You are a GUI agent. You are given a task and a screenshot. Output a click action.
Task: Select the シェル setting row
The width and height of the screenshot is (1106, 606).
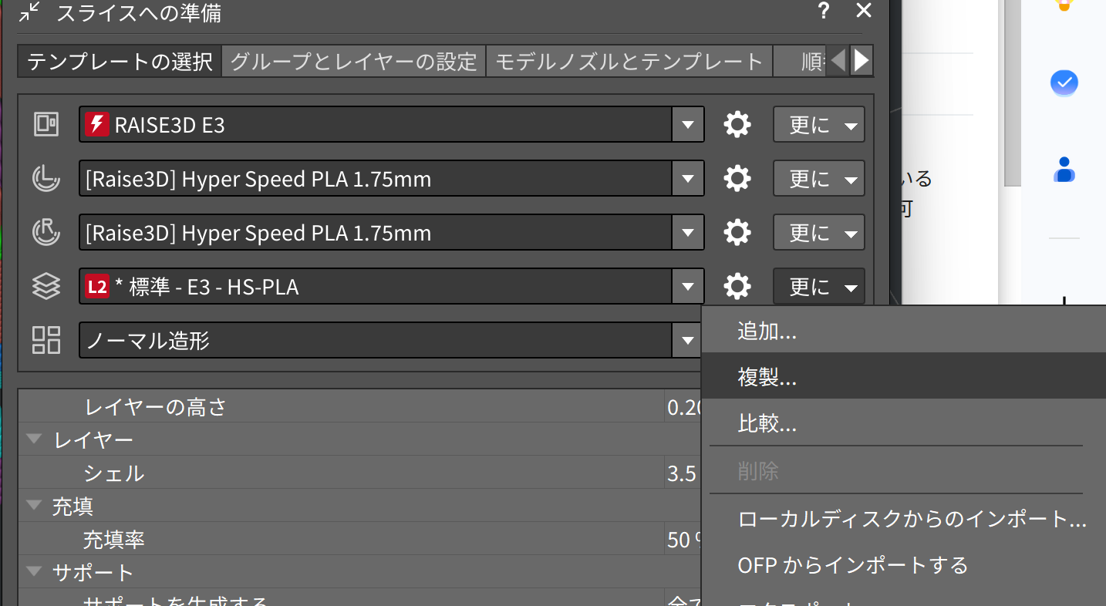[x=360, y=473]
